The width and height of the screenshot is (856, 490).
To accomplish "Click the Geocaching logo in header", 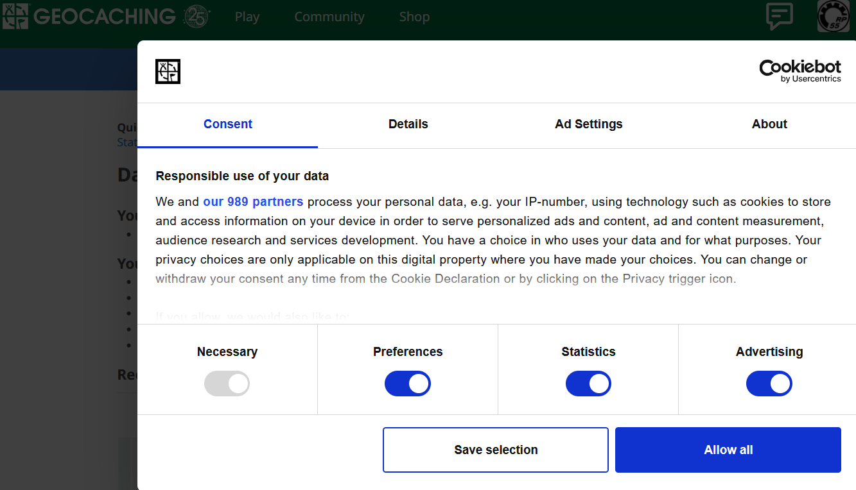I will pos(89,17).
